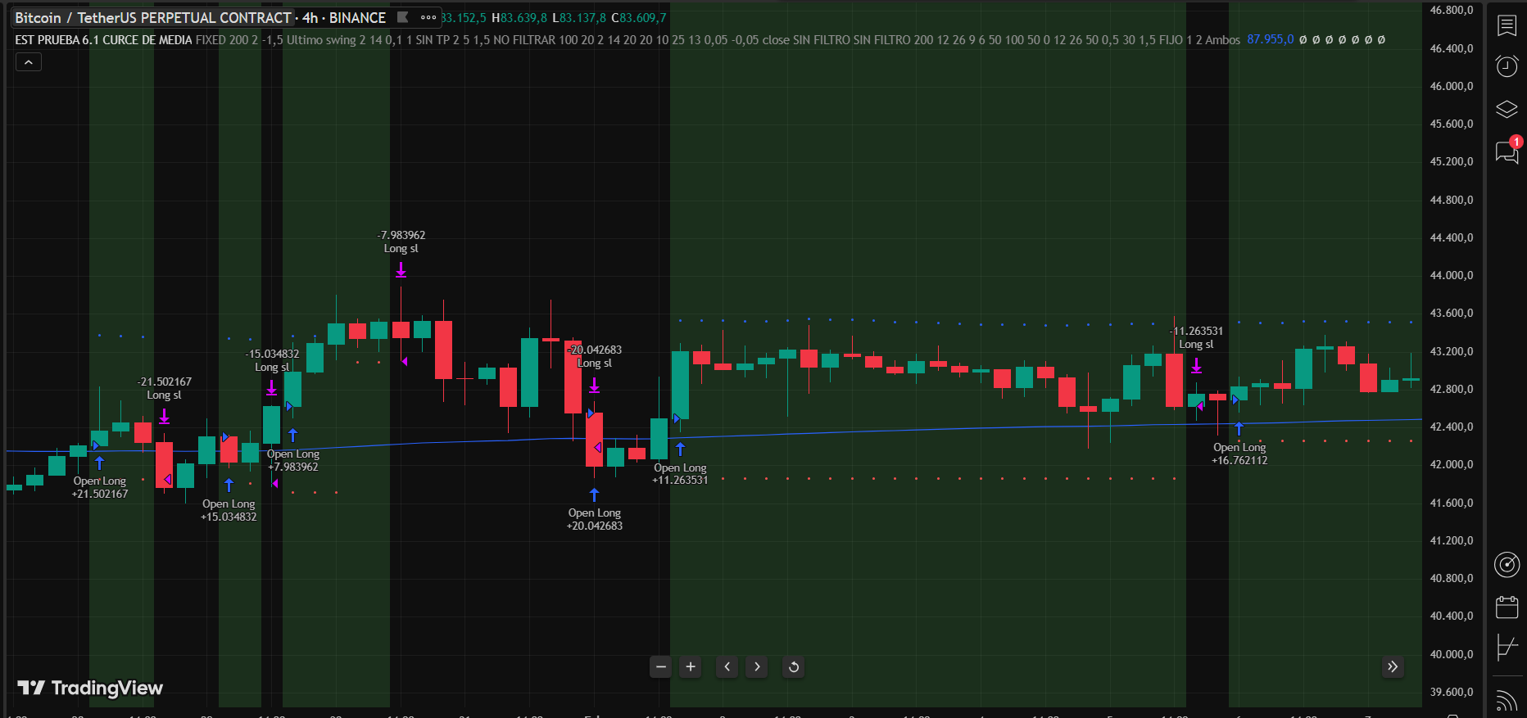
Task: Click the 46.800,0 price axis label
Action: [1452, 10]
